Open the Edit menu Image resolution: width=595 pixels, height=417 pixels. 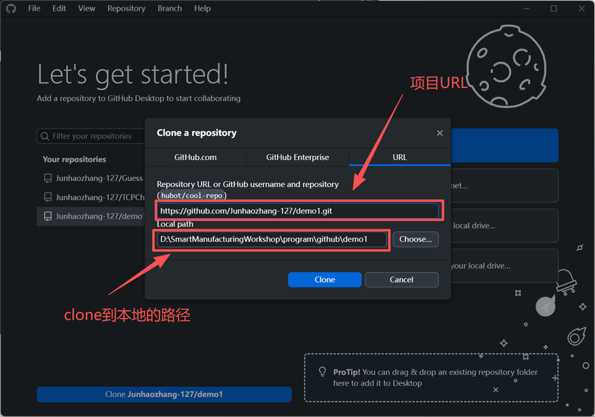pos(59,8)
